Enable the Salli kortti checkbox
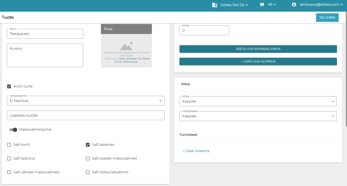The width and height of the screenshot is (347, 186). coord(9,145)
